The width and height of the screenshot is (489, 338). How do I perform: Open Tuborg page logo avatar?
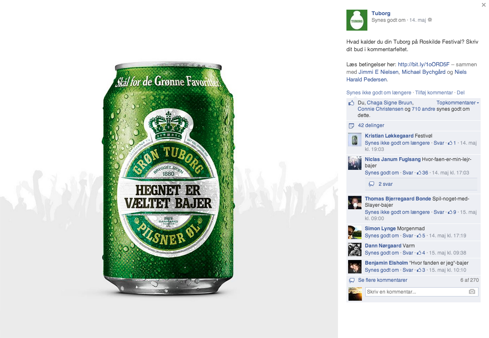(357, 20)
